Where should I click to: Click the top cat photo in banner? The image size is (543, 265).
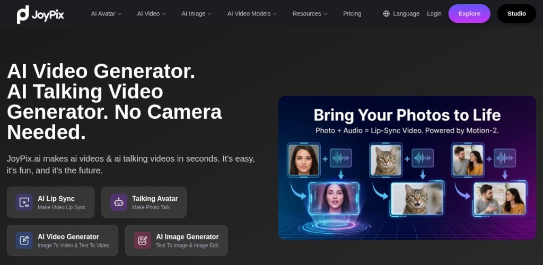[x=386, y=160]
